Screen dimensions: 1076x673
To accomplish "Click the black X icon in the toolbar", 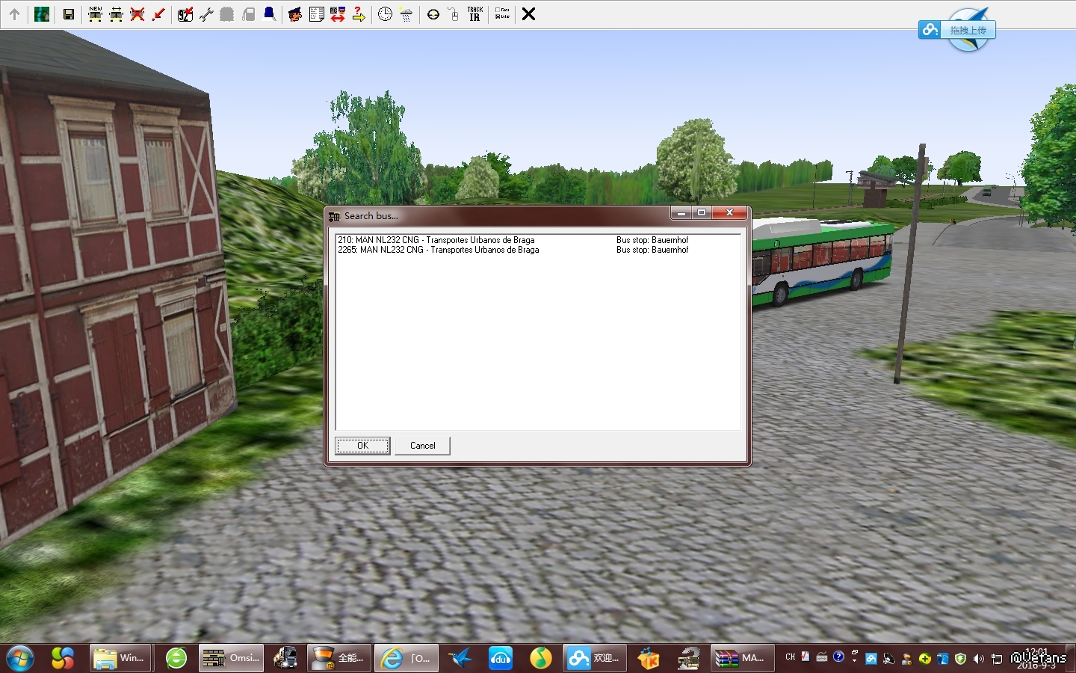I will point(528,14).
